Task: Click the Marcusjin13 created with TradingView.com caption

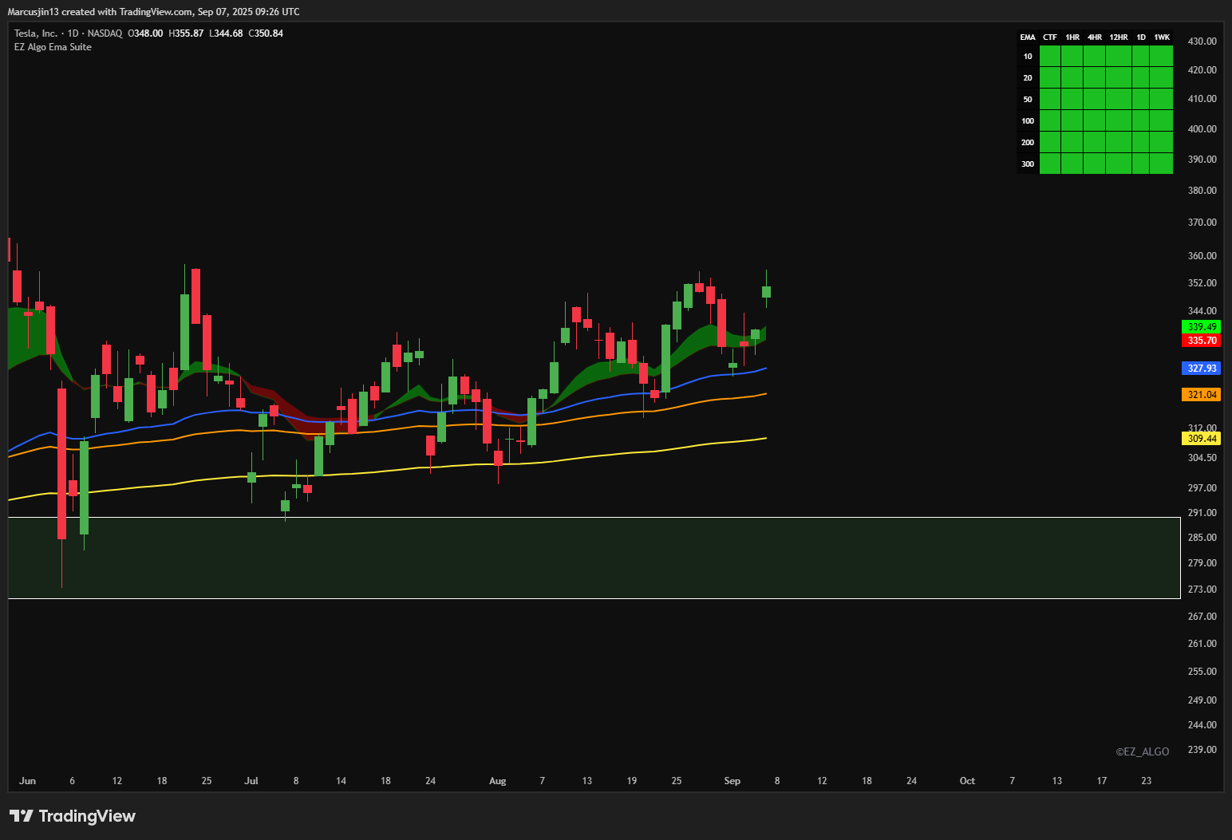Action: point(154,12)
